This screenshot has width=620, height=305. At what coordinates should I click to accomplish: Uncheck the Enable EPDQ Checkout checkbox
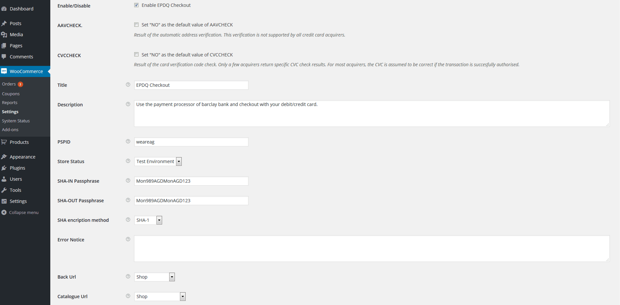click(136, 5)
